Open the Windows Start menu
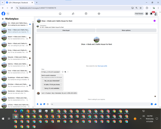Screen dimensions: 161x129 (3, 119)
